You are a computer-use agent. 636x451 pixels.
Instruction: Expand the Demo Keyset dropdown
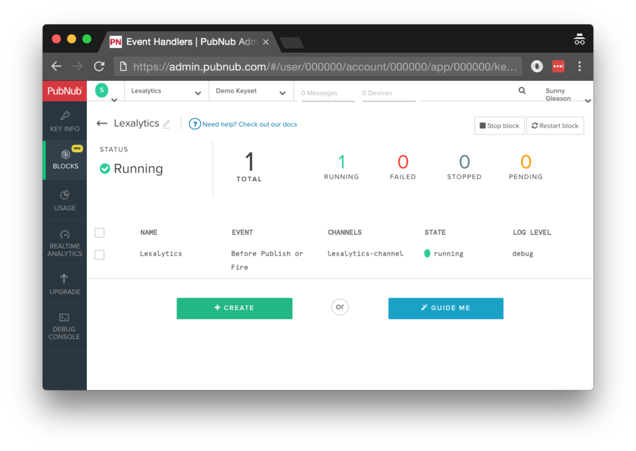point(250,91)
